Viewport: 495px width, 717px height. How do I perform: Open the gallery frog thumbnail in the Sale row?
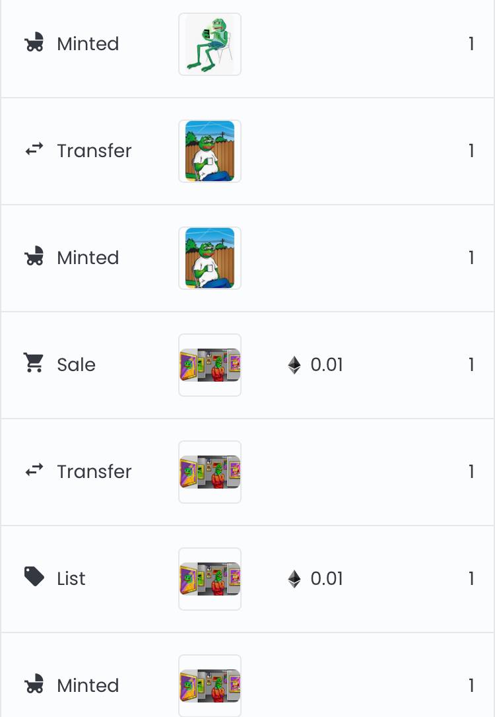point(210,365)
